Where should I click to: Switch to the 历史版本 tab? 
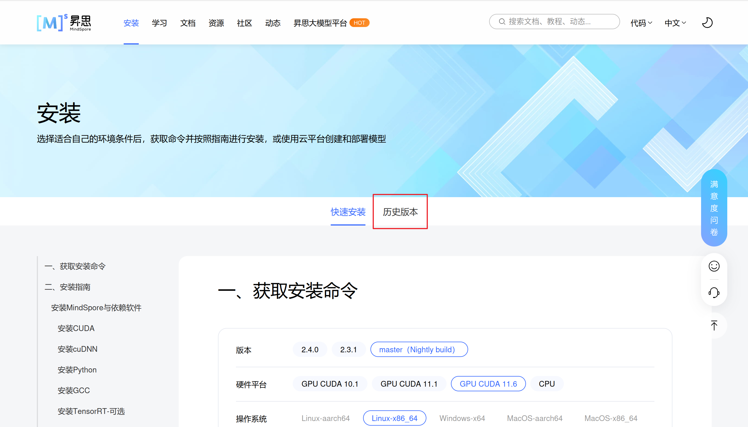click(400, 212)
